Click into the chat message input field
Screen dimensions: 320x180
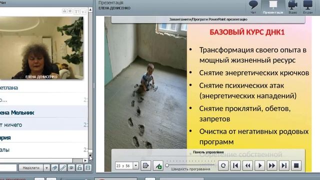8,168
